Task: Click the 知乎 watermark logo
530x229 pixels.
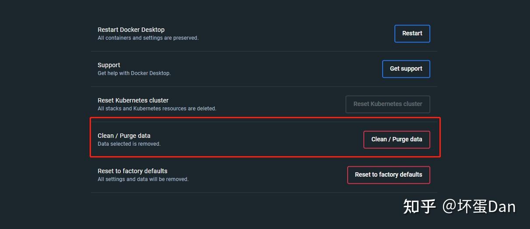Action: [x=419, y=206]
